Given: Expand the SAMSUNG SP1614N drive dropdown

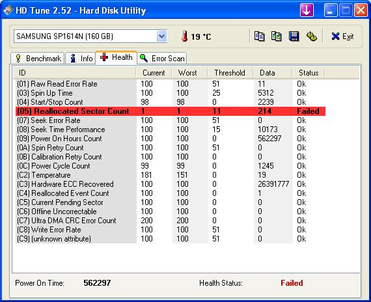Looking at the screenshot, I should [x=161, y=36].
